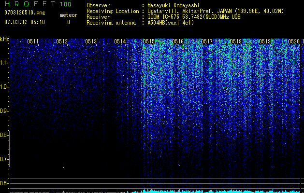Click the Receiver label

click(x=98, y=17)
